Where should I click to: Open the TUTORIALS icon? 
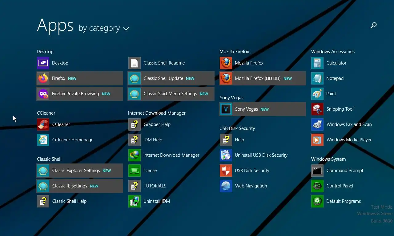pyautogui.click(x=135, y=186)
